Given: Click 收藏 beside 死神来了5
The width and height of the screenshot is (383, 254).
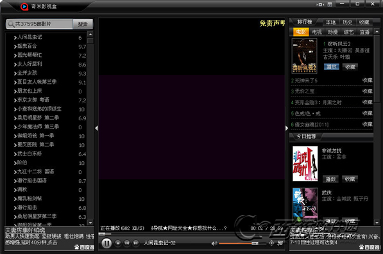Looking at the screenshot, I should tap(368, 81).
